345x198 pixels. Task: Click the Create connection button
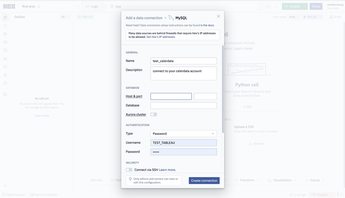pyautogui.click(x=204, y=181)
